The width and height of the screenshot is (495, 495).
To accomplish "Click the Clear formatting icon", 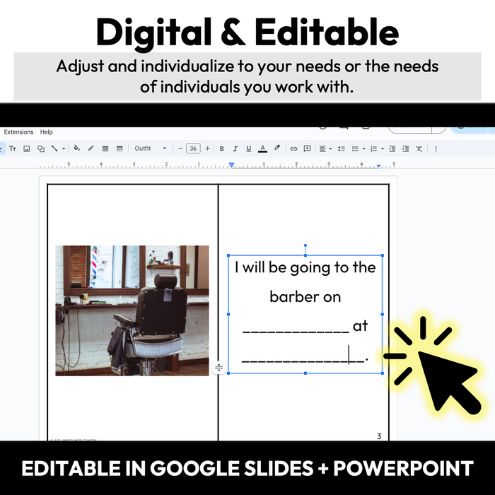I will 419,148.
